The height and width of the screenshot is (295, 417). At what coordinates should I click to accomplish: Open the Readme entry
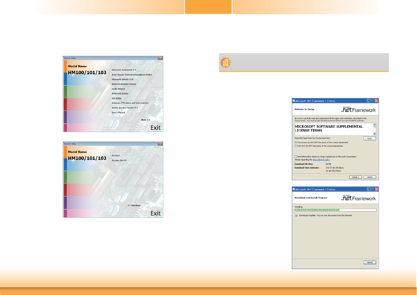(116, 156)
